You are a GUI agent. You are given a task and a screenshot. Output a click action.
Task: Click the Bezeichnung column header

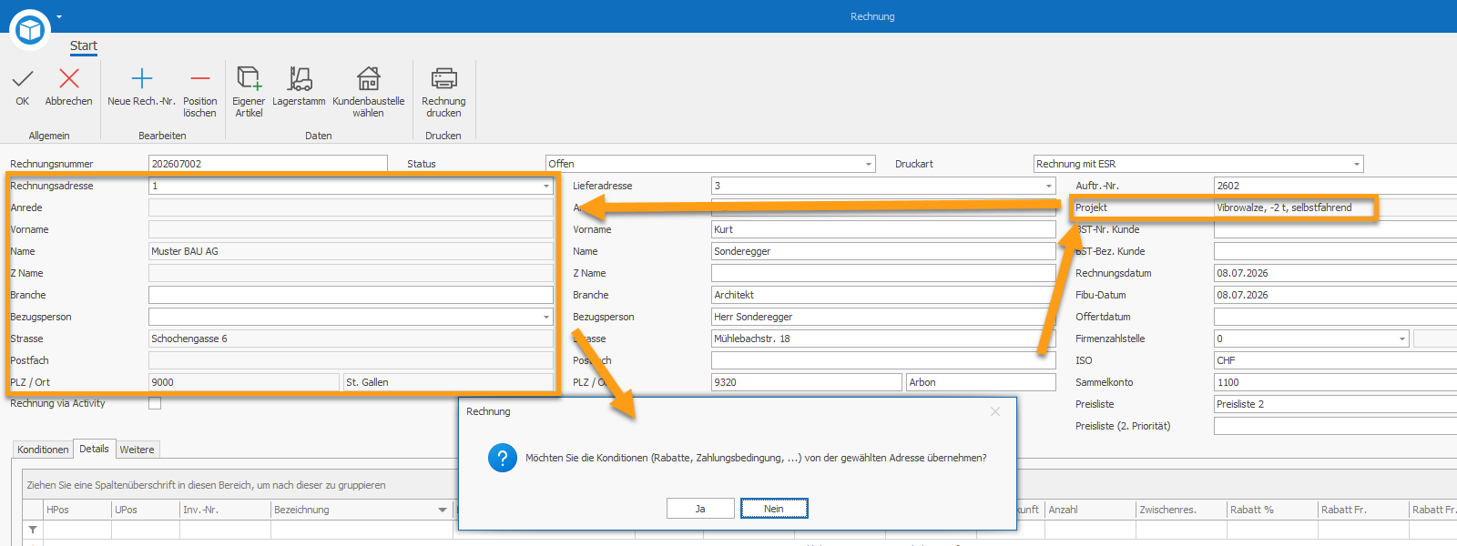click(x=362, y=510)
